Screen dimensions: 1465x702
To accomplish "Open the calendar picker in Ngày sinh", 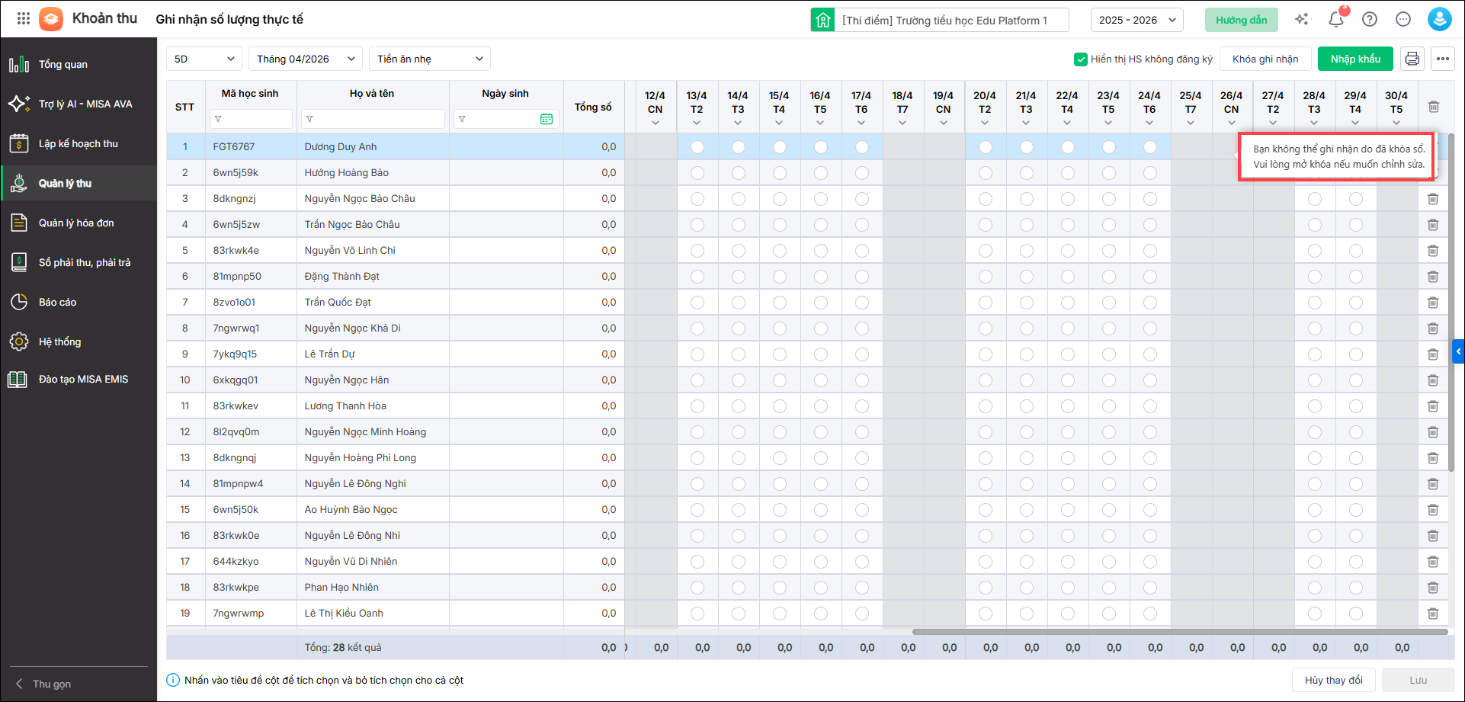I will pos(547,119).
